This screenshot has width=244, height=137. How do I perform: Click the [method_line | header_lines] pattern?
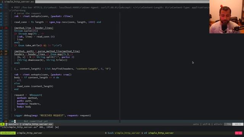[34, 28]
